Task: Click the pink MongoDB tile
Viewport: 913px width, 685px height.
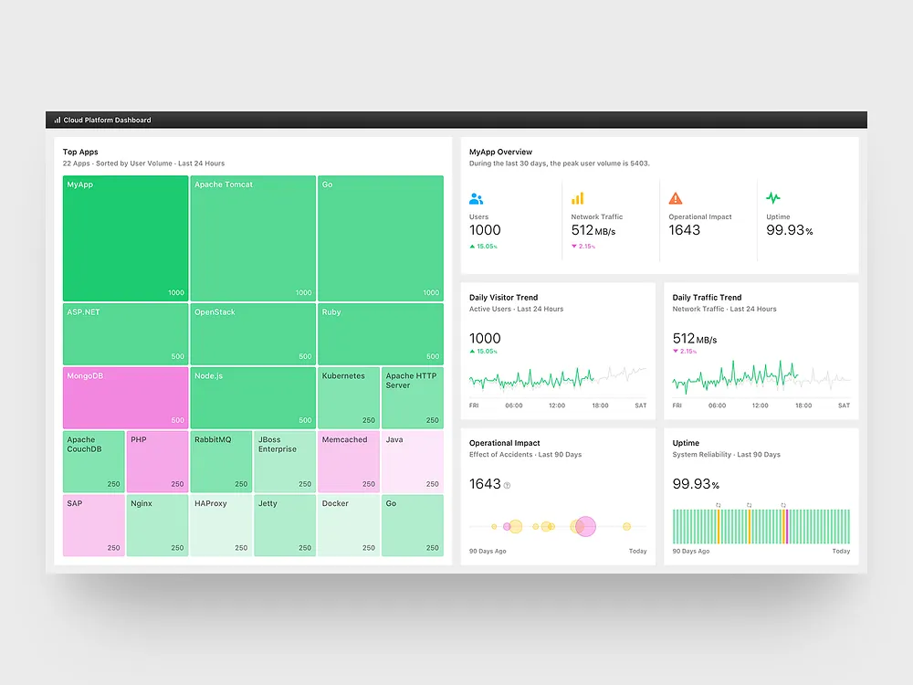Action: (123, 397)
